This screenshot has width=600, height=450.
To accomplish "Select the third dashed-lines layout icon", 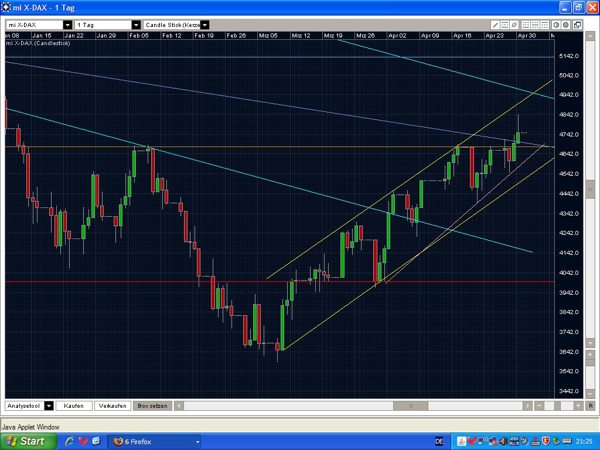I will coord(544,25).
